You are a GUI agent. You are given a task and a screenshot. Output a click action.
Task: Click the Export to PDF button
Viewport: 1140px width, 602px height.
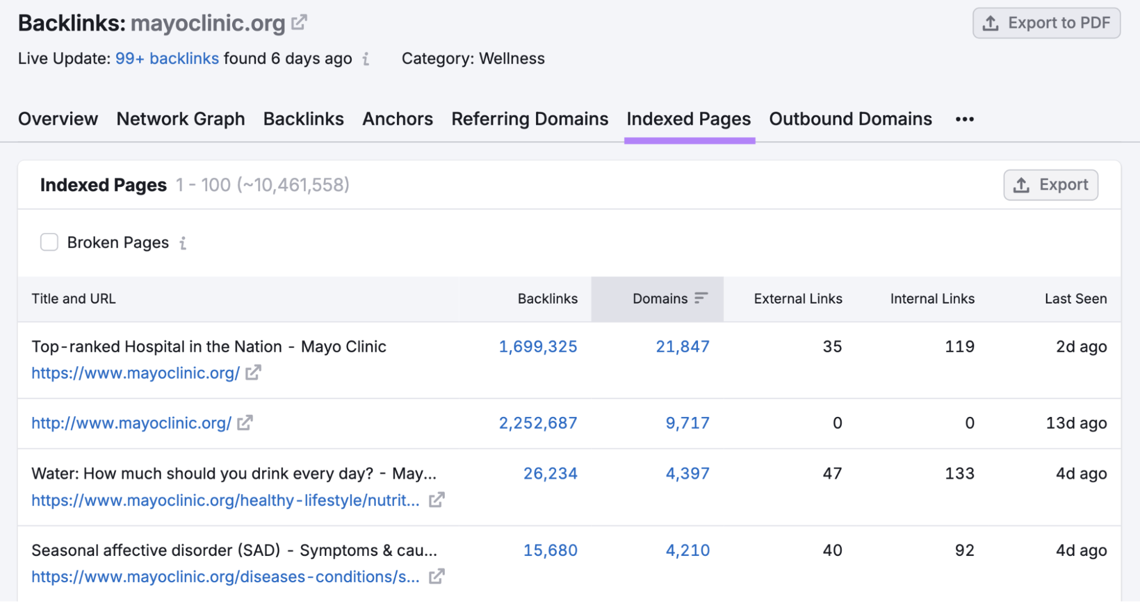tap(1046, 23)
